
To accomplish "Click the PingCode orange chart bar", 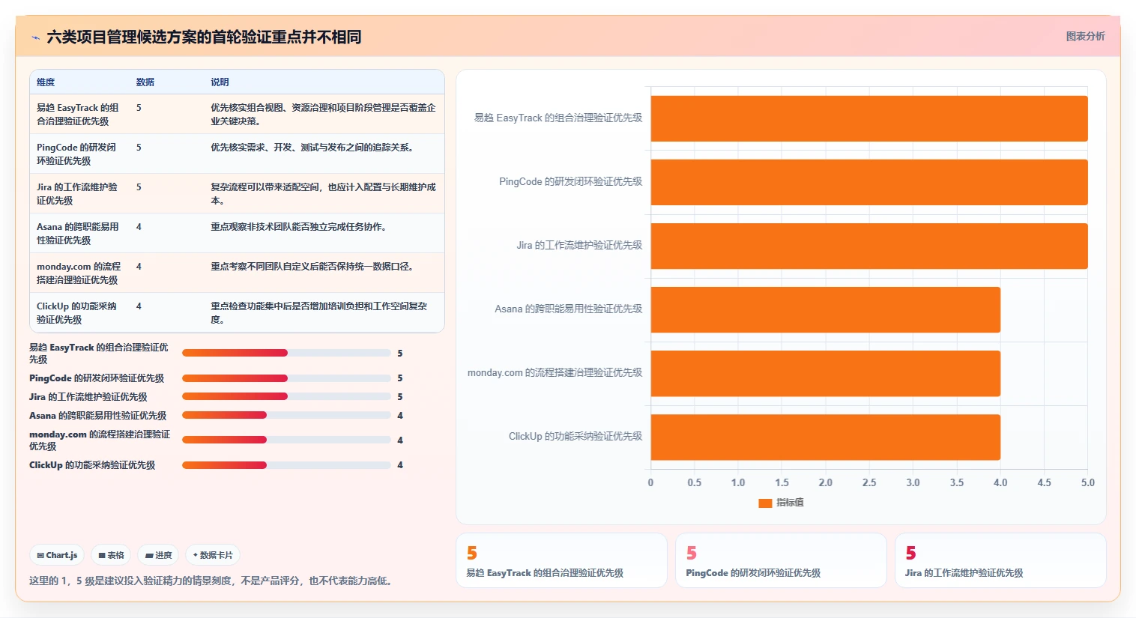I will pos(869,182).
